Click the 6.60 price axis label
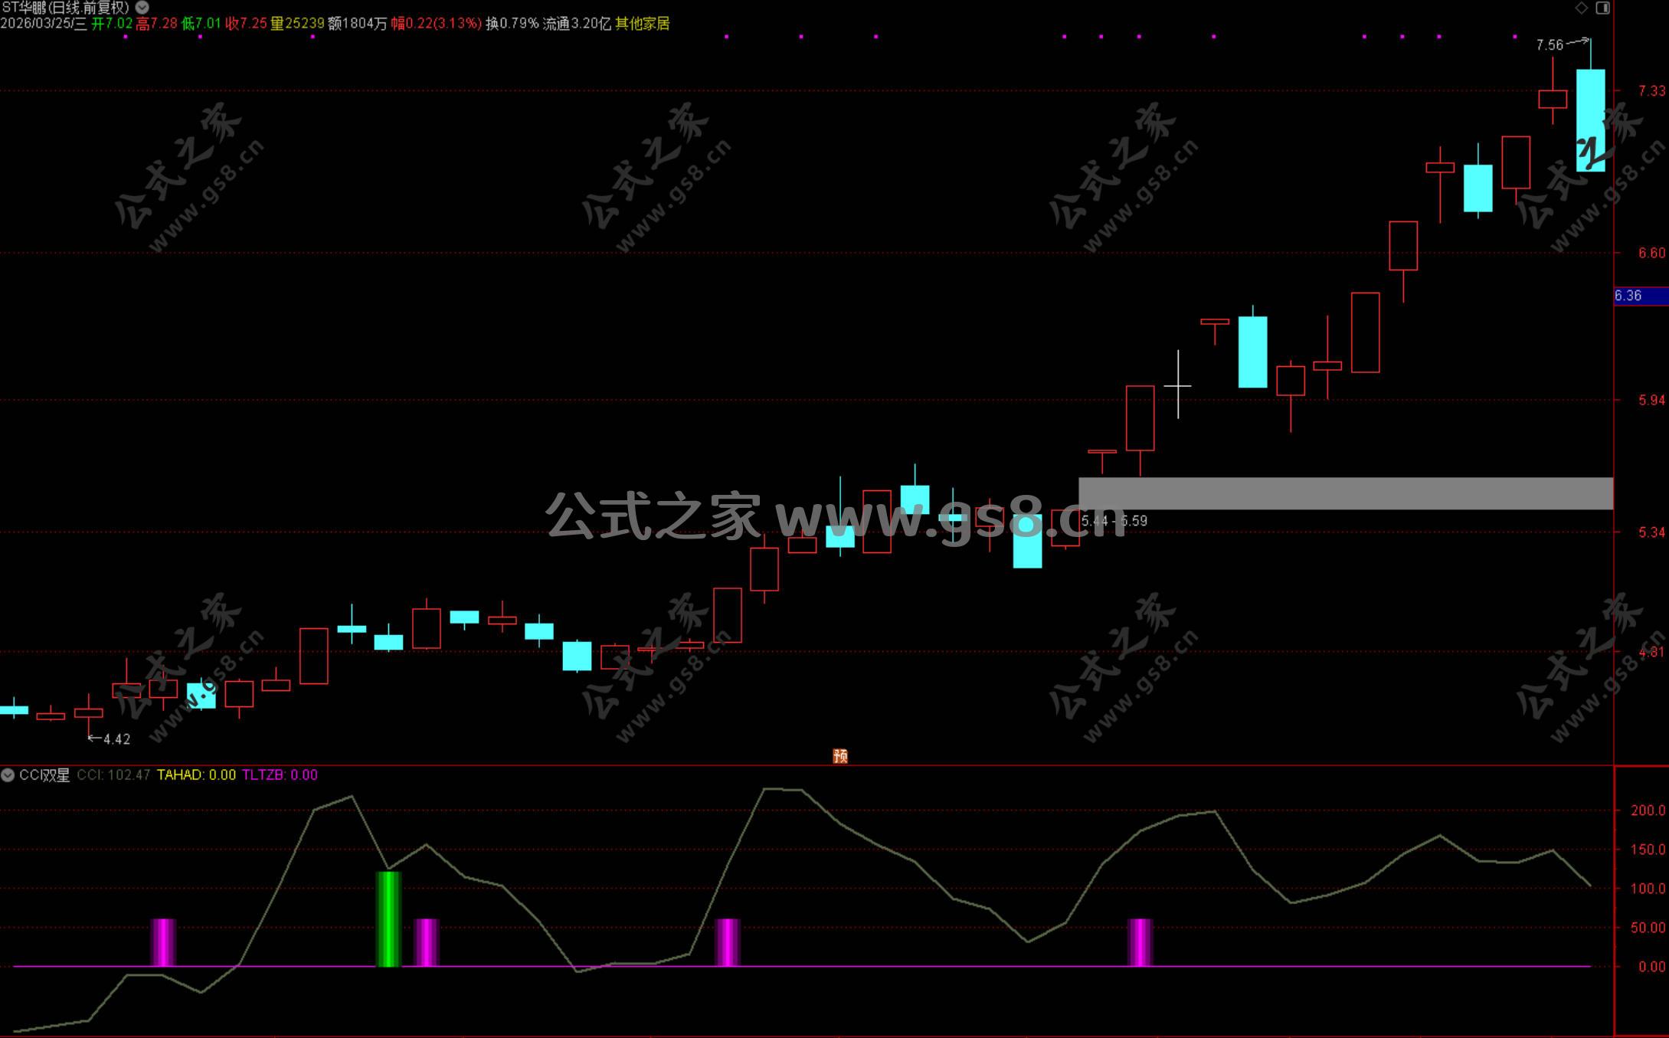This screenshot has height=1038, width=1669. click(x=1651, y=253)
